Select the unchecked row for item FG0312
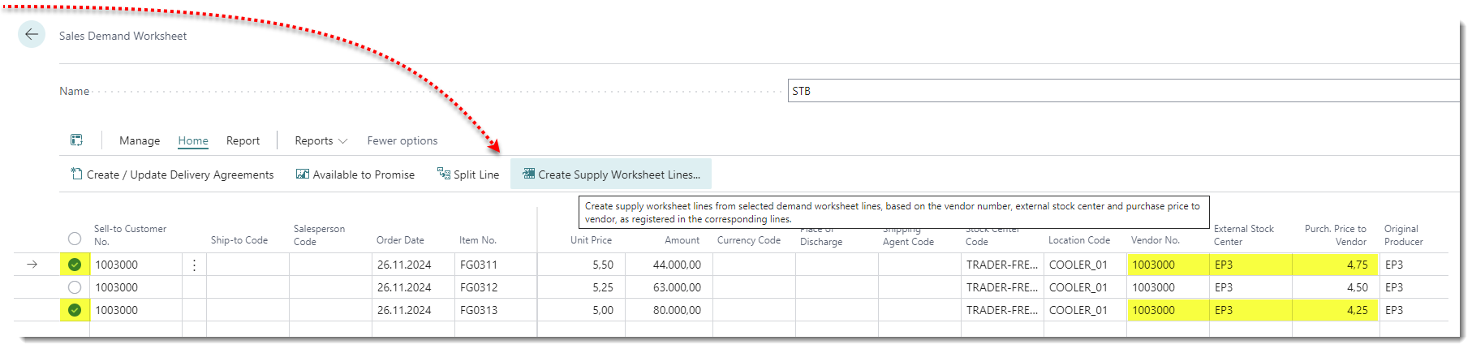The width and height of the screenshot is (1472, 349). 75,287
